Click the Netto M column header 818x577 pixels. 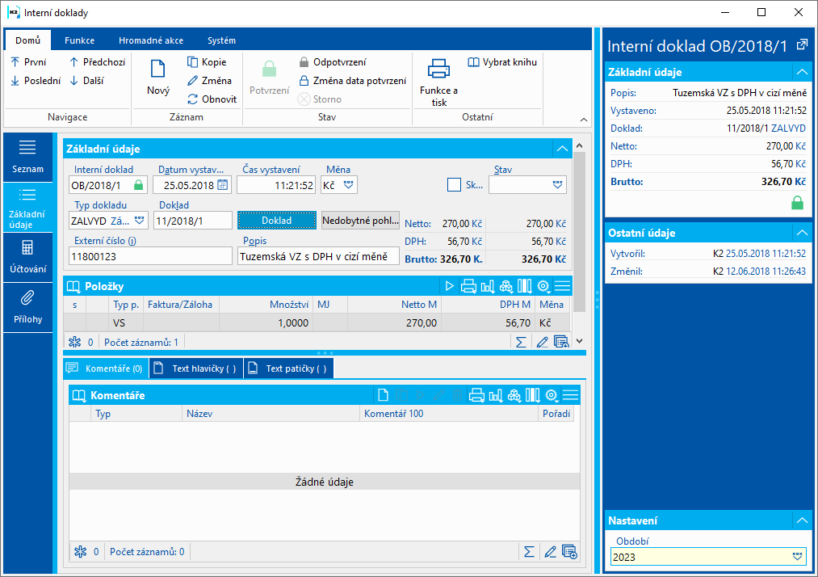394,305
